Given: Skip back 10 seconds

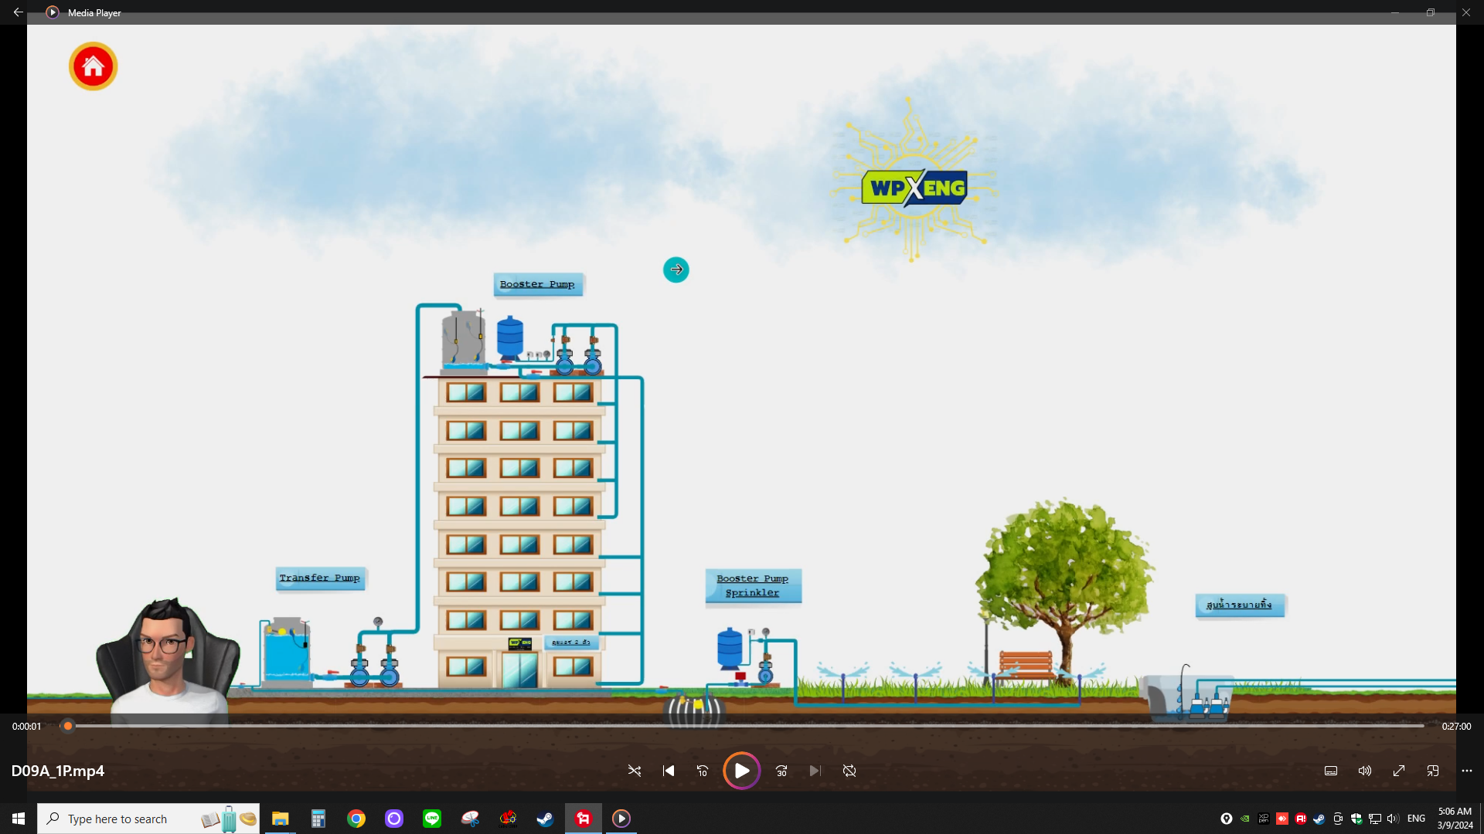Looking at the screenshot, I should click(x=703, y=771).
